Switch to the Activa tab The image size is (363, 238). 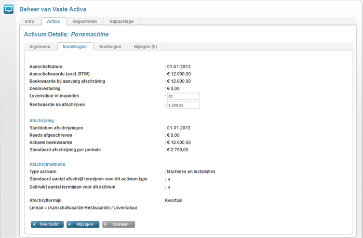tap(53, 21)
